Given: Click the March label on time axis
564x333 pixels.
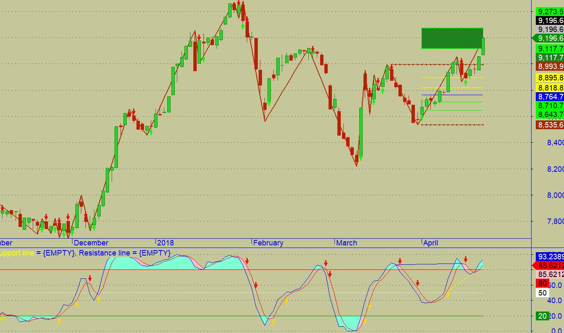Looking at the screenshot, I should 347,243.
